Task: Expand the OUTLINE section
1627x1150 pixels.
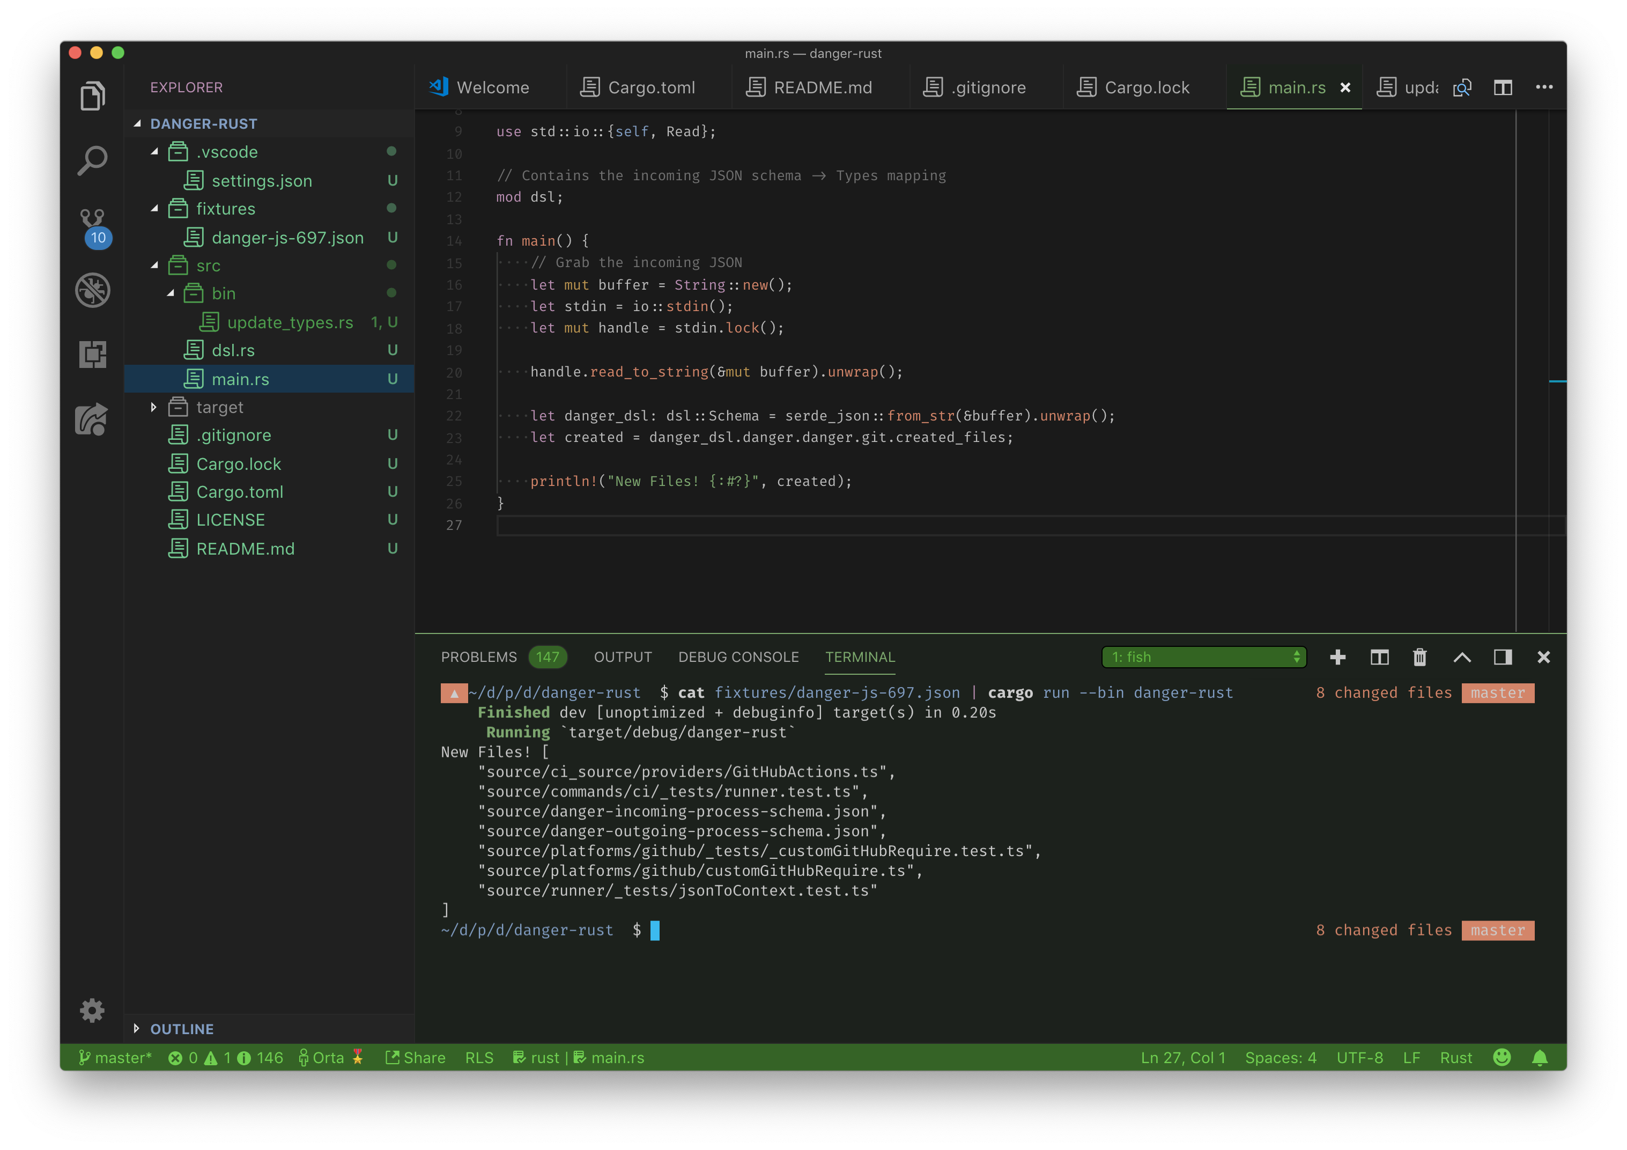Action: tap(181, 1029)
